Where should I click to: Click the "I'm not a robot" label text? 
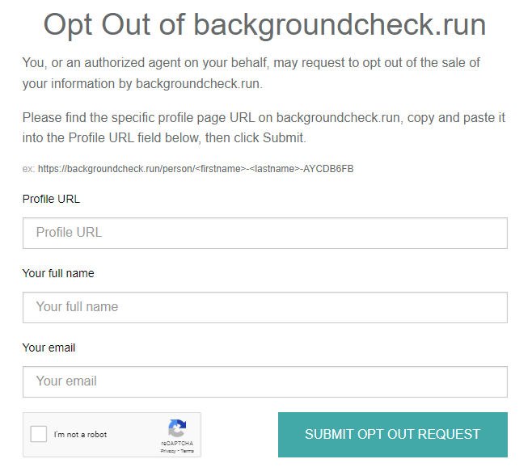coord(80,435)
